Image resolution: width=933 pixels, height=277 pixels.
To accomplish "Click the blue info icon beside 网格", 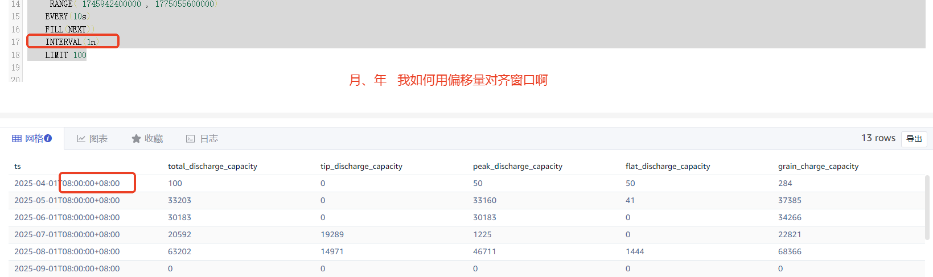I will [x=48, y=138].
